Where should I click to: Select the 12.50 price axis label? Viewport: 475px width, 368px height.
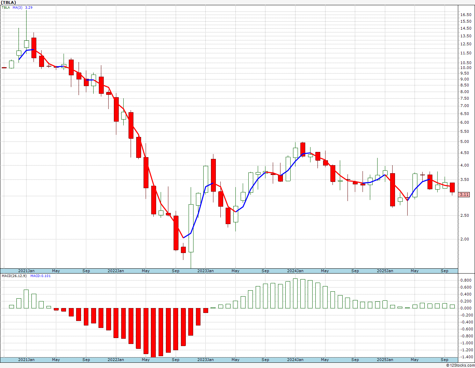(465, 44)
